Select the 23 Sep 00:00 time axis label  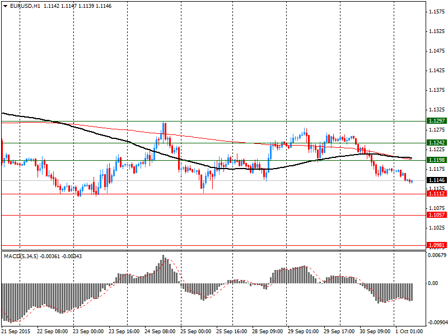coord(88,332)
